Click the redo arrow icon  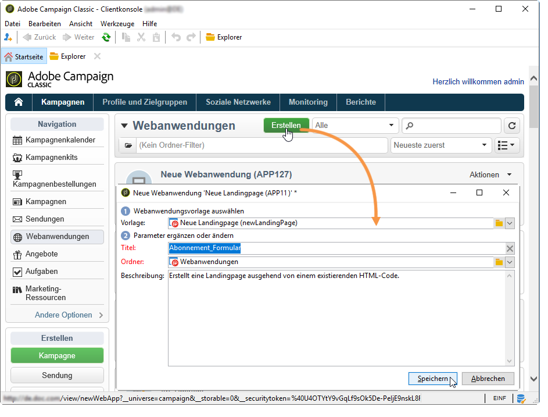click(191, 37)
